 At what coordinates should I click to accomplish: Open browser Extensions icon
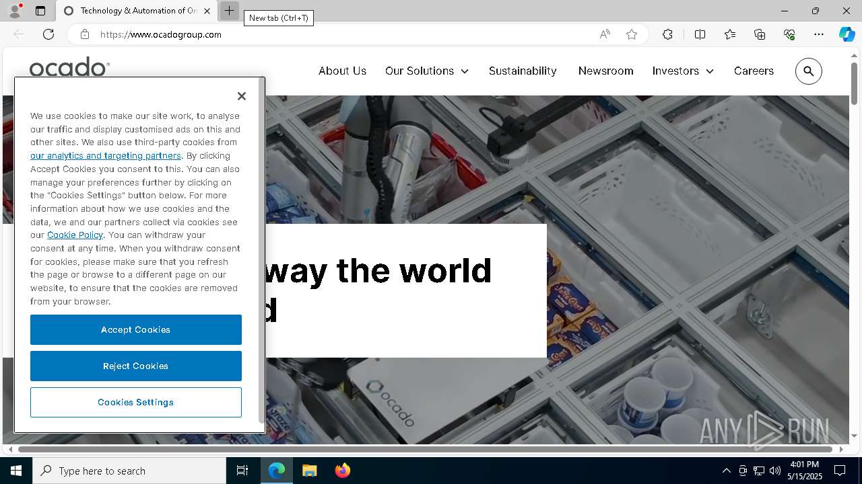[667, 34]
